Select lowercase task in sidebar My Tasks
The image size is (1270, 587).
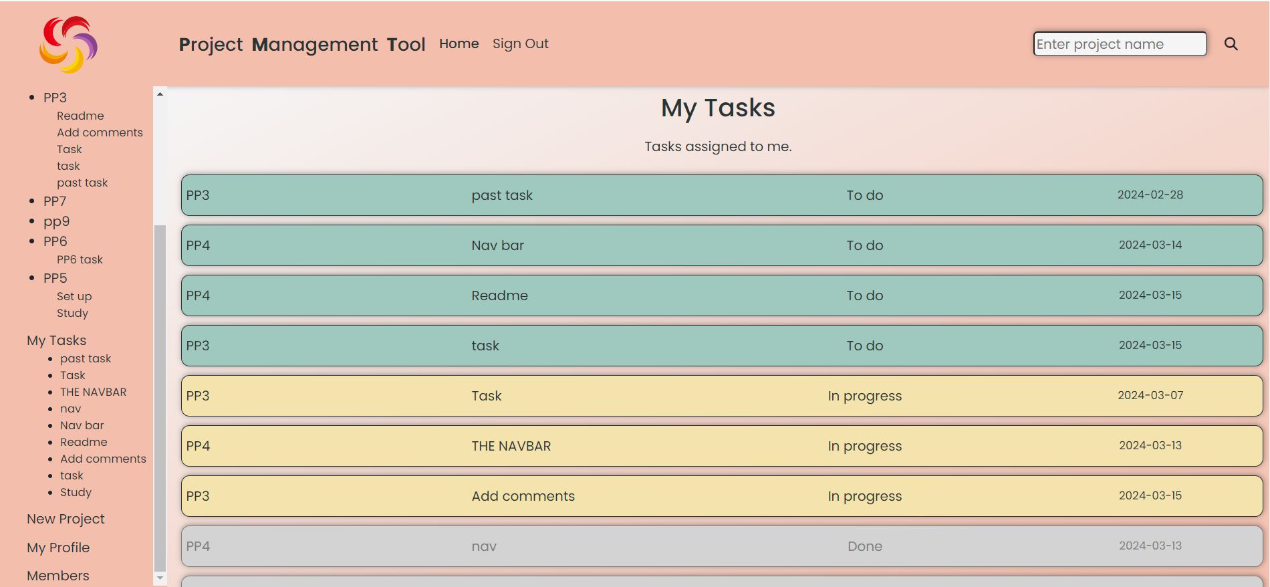coord(72,475)
